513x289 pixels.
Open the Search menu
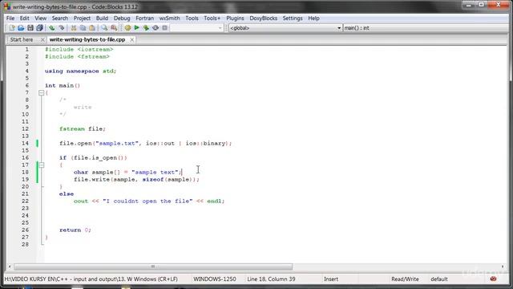60,18
